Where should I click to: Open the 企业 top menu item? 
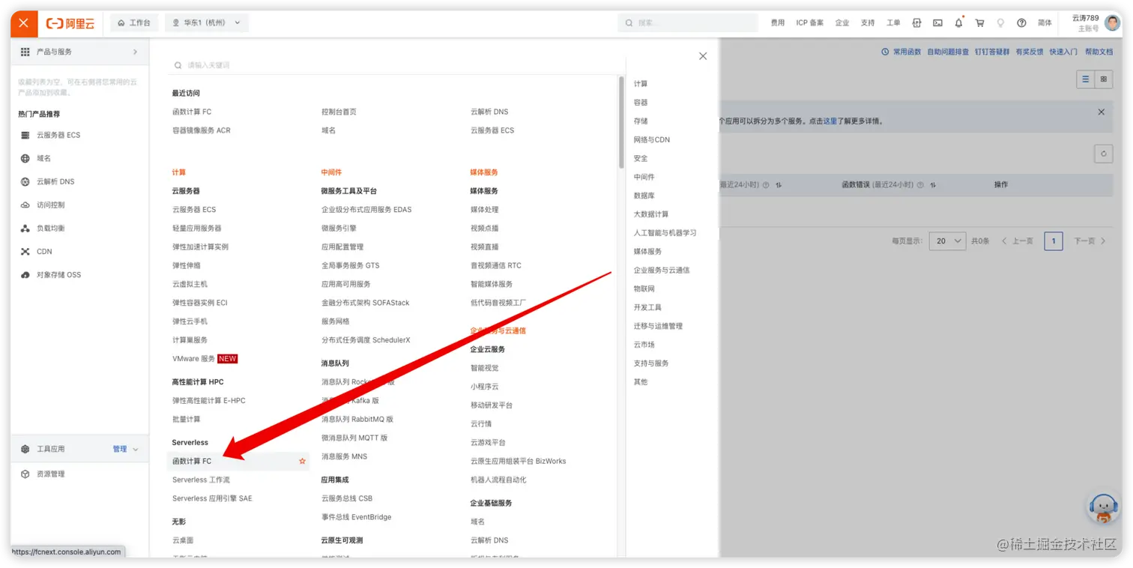(x=842, y=23)
